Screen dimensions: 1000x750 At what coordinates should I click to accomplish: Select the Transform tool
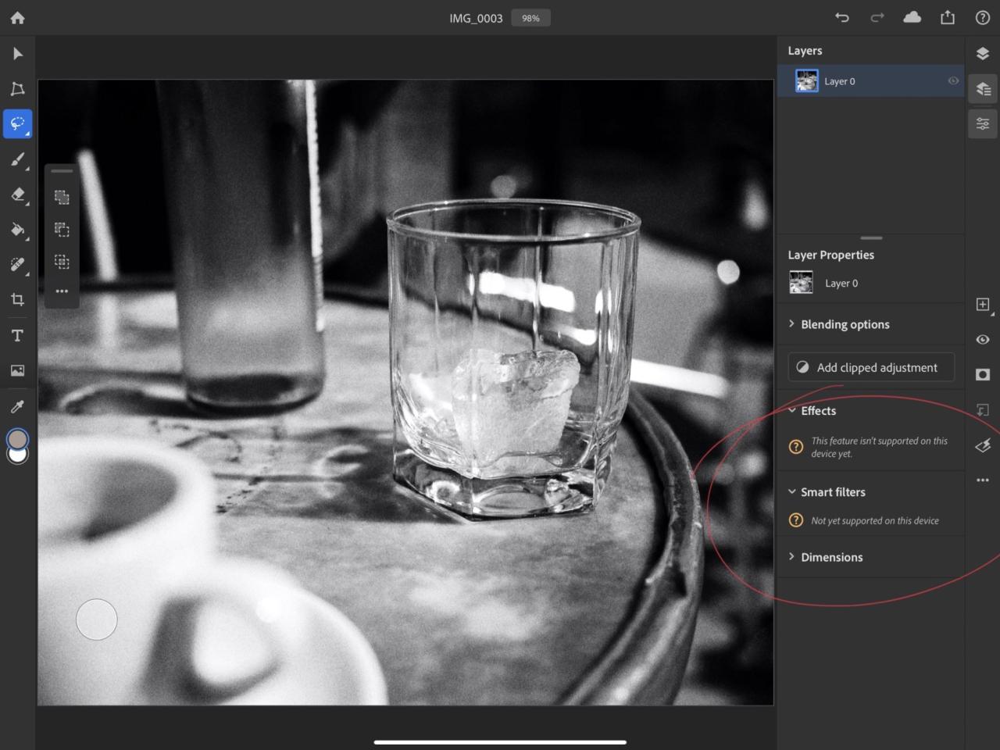[17, 88]
